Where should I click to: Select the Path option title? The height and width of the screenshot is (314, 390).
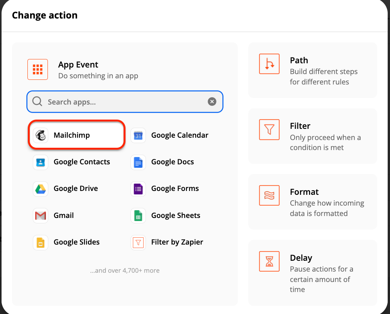(299, 60)
